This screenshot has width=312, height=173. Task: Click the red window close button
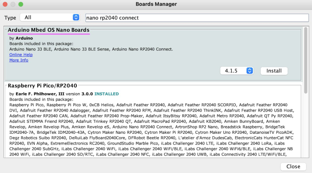[x=5, y=4]
